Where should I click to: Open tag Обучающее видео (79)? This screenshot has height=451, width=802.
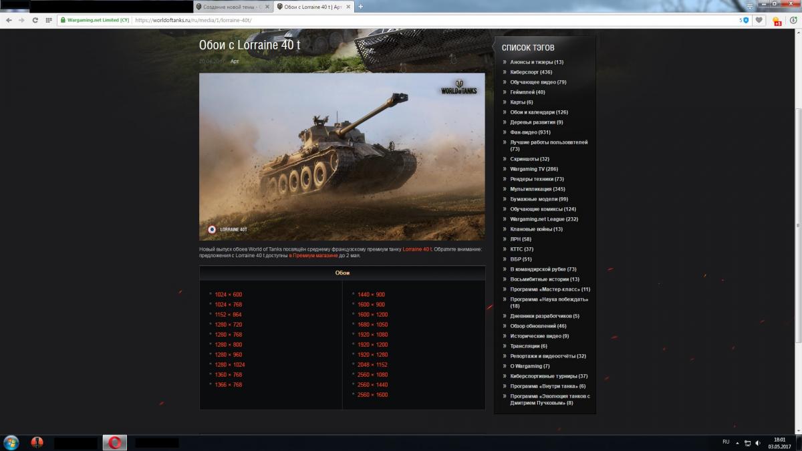click(x=538, y=82)
